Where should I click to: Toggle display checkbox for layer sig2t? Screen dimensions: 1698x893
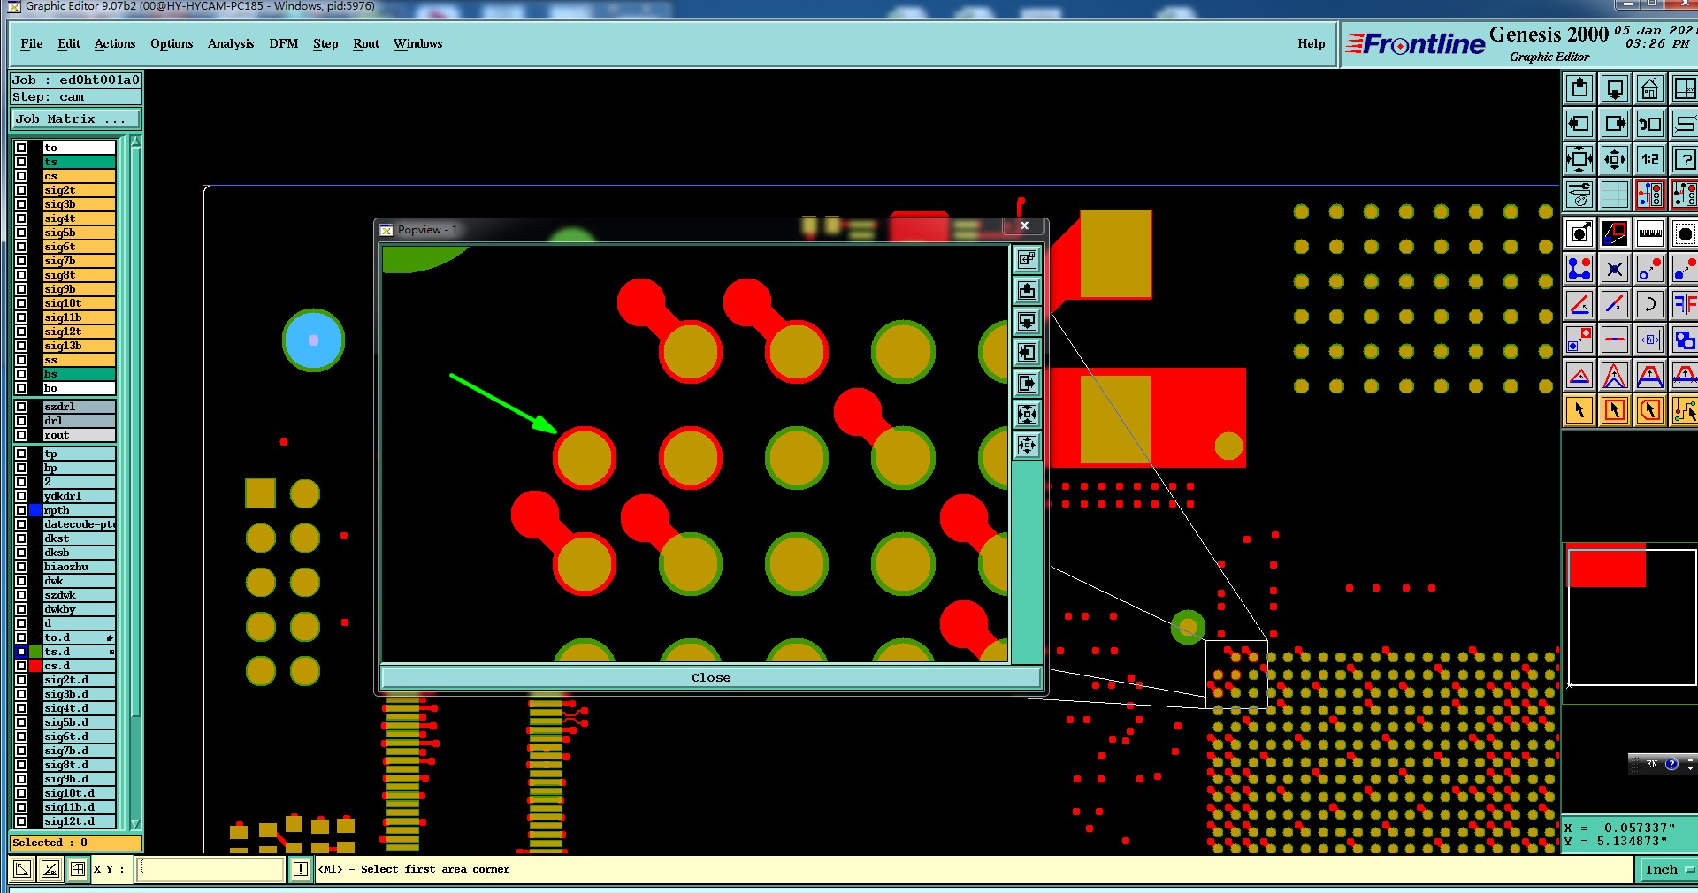[21, 190]
